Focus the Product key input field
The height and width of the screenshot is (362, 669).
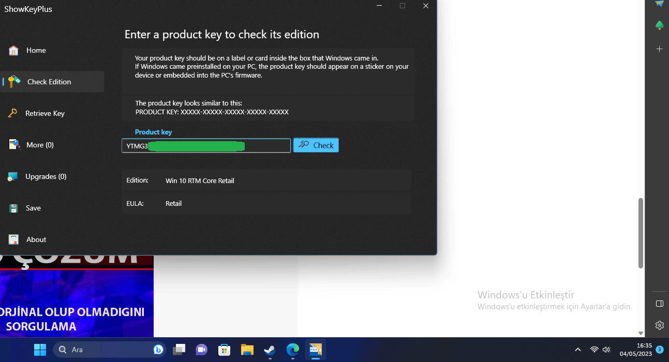tap(206, 146)
